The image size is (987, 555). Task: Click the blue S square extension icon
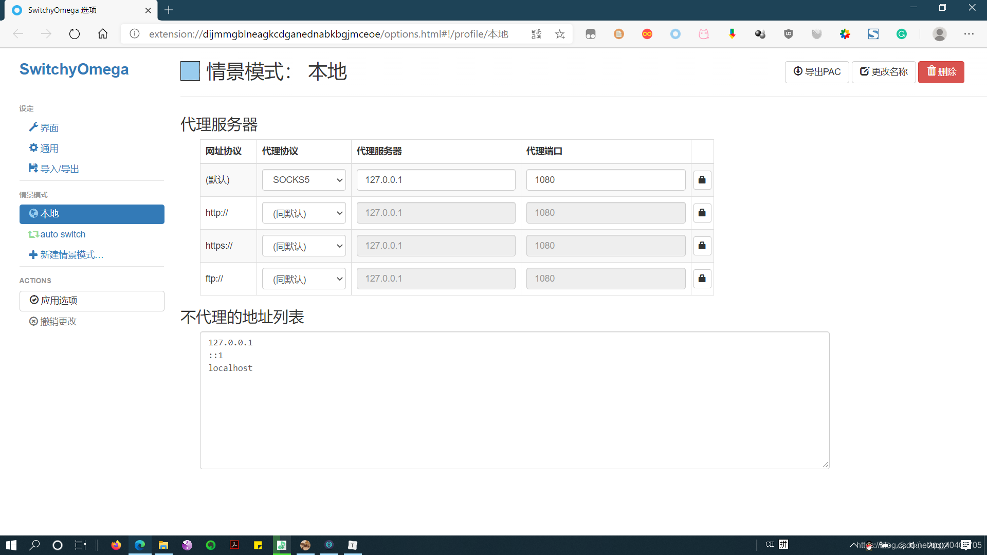[x=873, y=34]
